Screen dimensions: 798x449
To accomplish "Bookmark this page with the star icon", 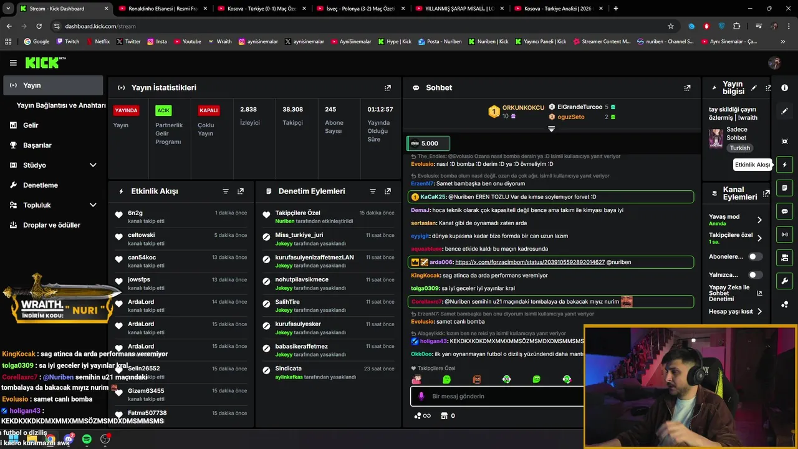I will click(671, 26).
